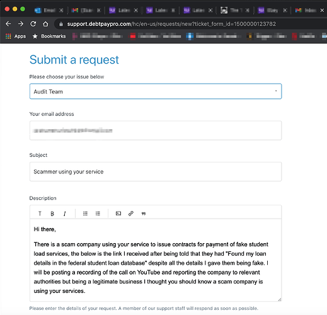Click the dropdown arrow on issue selector
Image resolution: width=327 pixels, height=315 pixels.
click(276, 91)
